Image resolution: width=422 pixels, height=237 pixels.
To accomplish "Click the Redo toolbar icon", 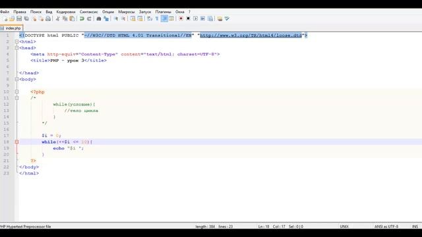I will pos(89,18).
